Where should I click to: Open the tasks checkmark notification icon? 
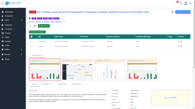click(x=176, y=3)
